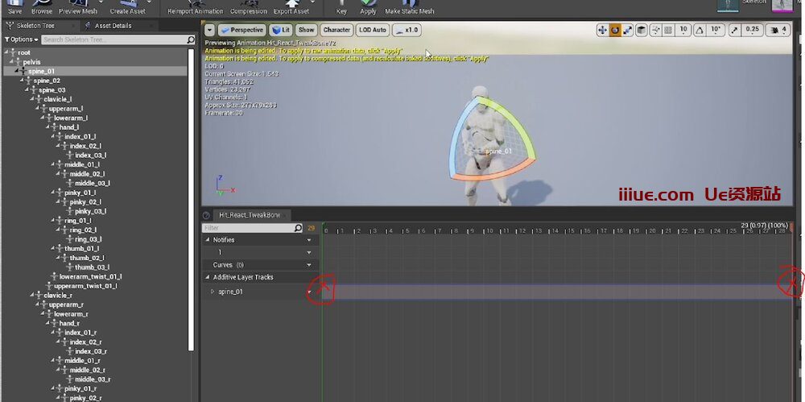Select the hand_l bone in tree
This screenshot has width=805, height=402.
click(x=68, y=127)
